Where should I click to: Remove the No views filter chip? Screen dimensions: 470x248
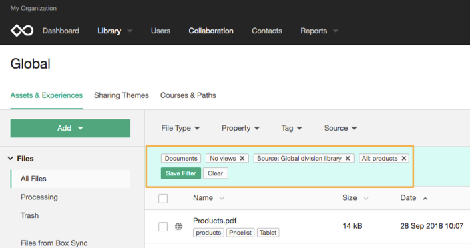point(242,158)
